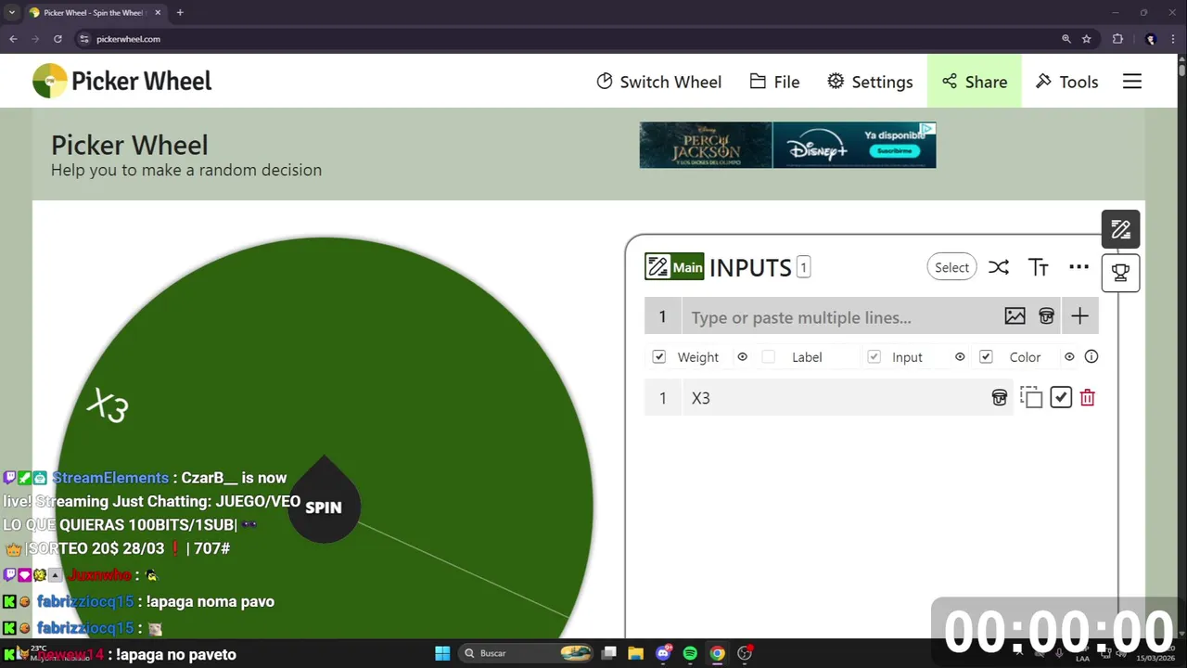This screenshot has height=668, width=1187.
Task: Add an image input
Action: 1015,316
